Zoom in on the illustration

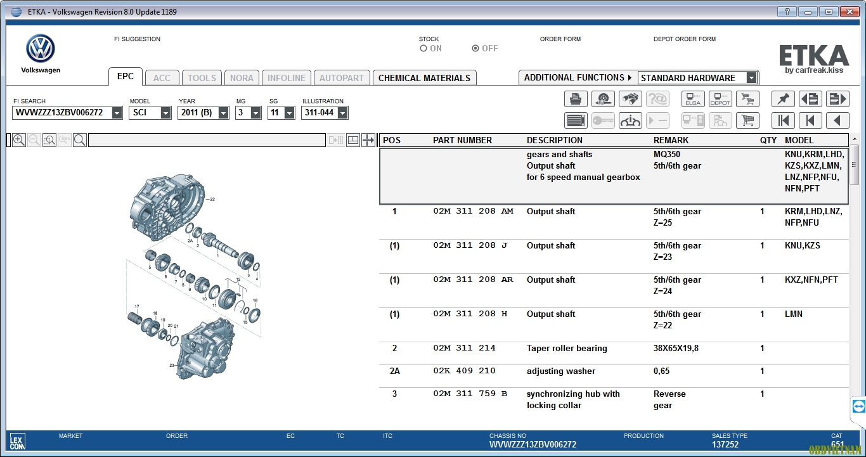[x=19, y=140]
